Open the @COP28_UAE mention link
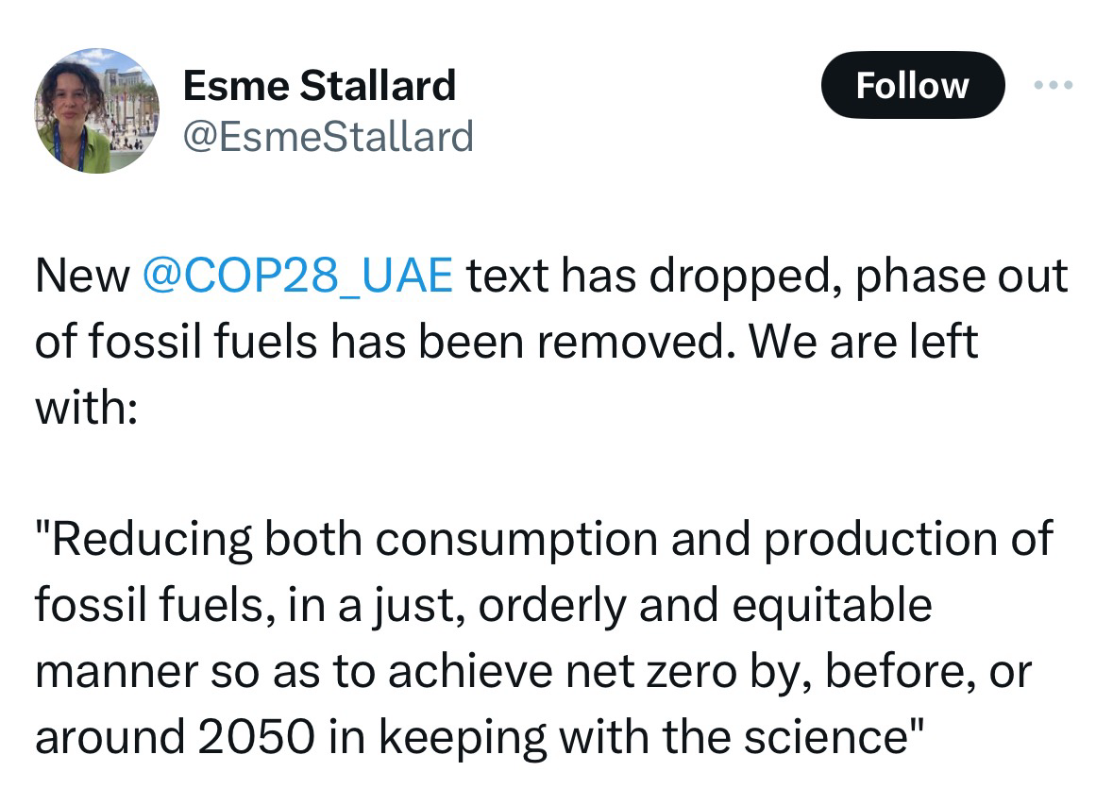1113x805 pixels. point(296,277)
